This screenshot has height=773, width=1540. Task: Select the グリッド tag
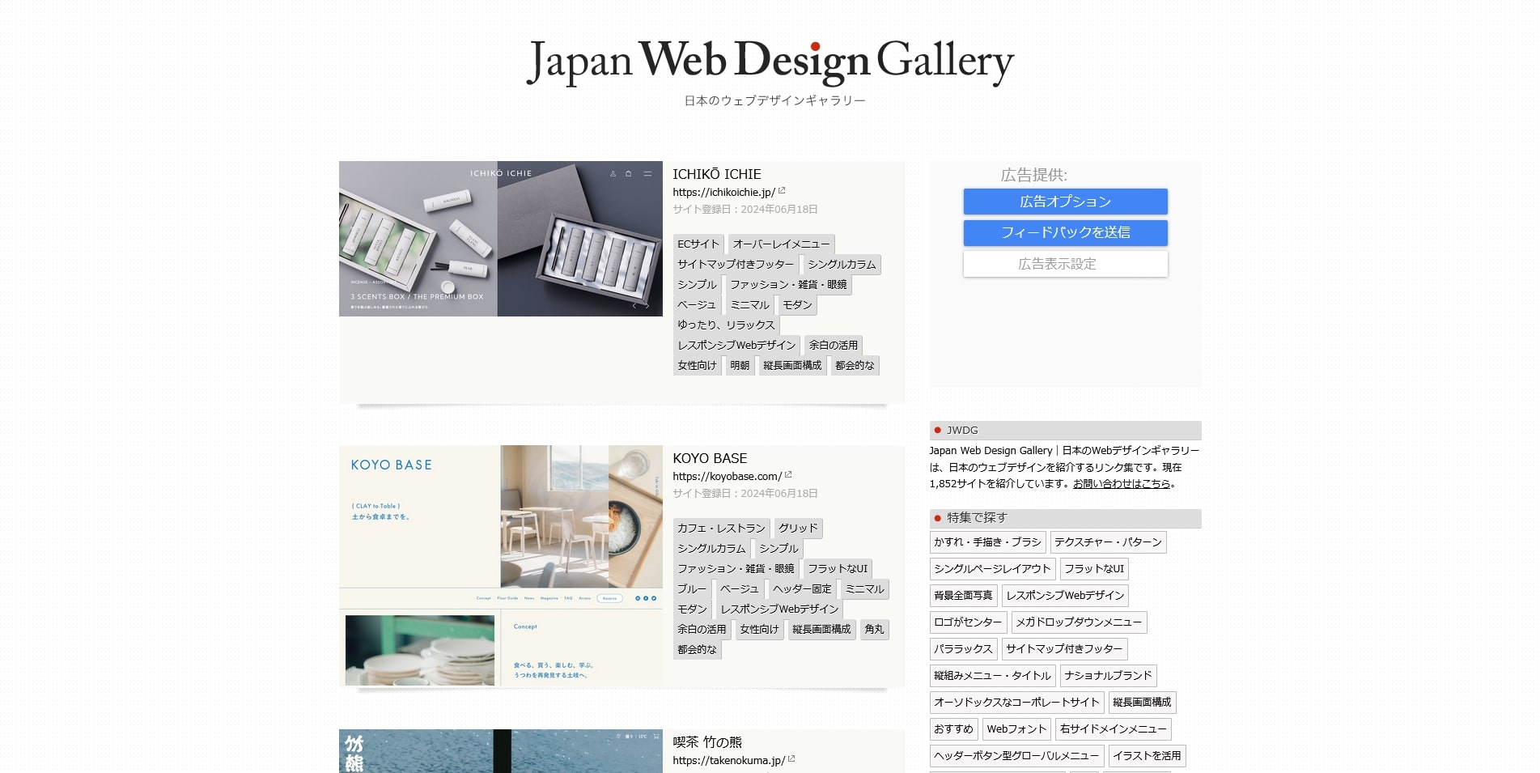pos(798,528)
